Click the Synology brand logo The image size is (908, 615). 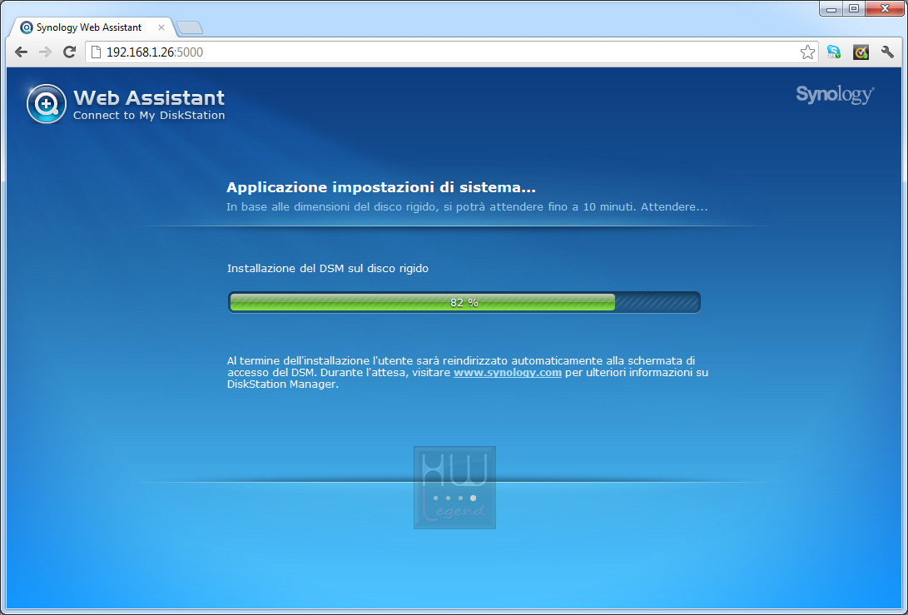click(x=835, y=94)
